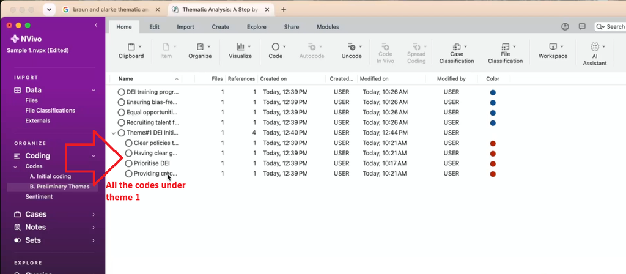Switch to the Edit ribbon tab
Screen dimensions: 626x274
click(155, 27)
